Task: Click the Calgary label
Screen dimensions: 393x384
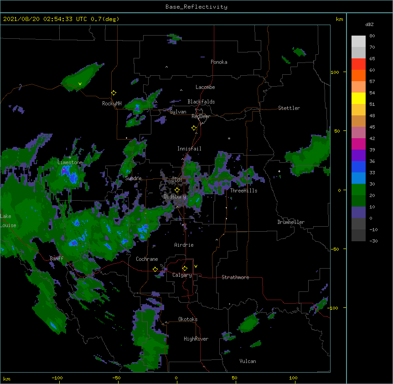Action: [182, 275]
